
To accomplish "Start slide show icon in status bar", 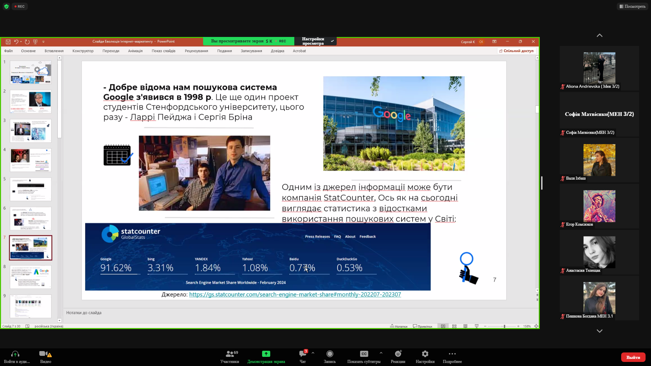I will pos(477,326).
